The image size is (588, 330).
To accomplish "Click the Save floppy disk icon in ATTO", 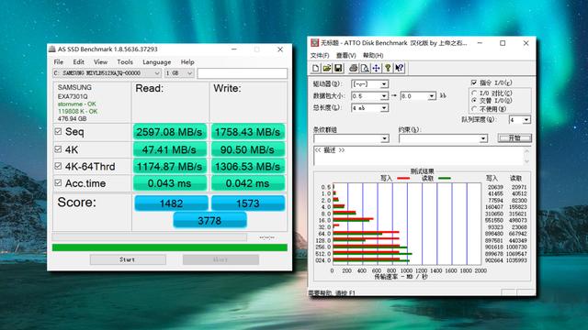I will pos(338,68).
